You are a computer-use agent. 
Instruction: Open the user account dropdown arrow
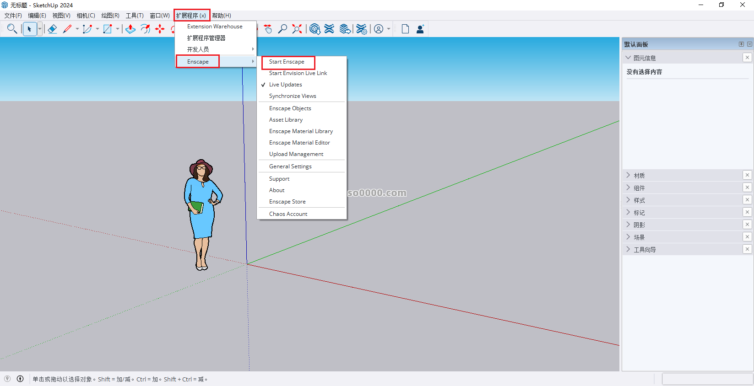pyautogui.click(x=389, y=29)
